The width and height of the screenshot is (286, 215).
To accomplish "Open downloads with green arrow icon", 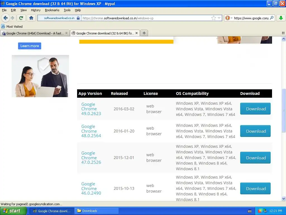I will (x=281, y=18).
